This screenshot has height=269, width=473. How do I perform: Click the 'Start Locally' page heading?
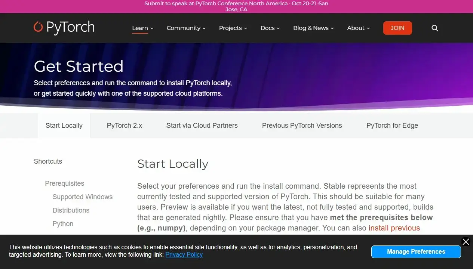(x=173, y=164)
